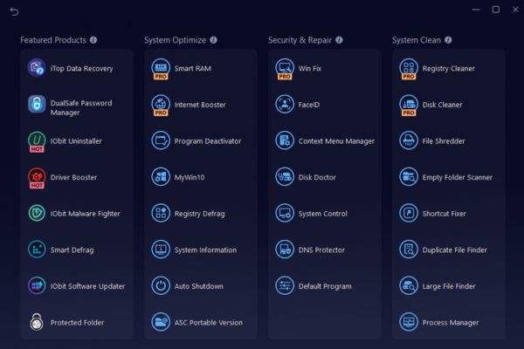
Task: Open the ASC Portable Version icon
Action: point(161,322)
